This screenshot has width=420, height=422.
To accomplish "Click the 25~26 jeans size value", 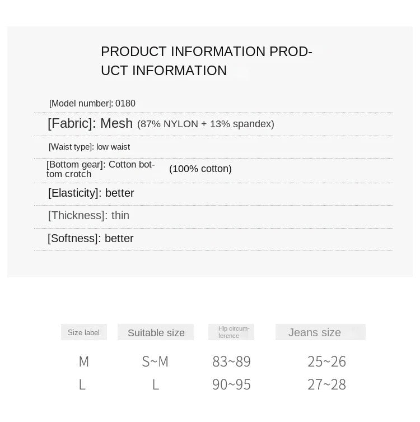I will pyautogui.click(x=326, y=362).
